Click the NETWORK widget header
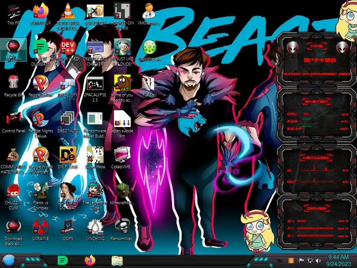The image size is (357, 268). point(317,157)
